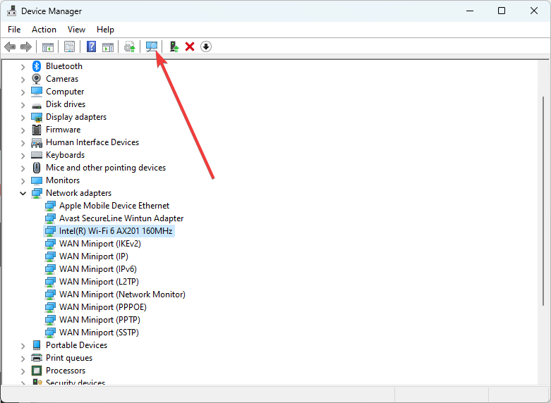
Task: Expand the Processors node chevron
Action: tap(23, 371)
